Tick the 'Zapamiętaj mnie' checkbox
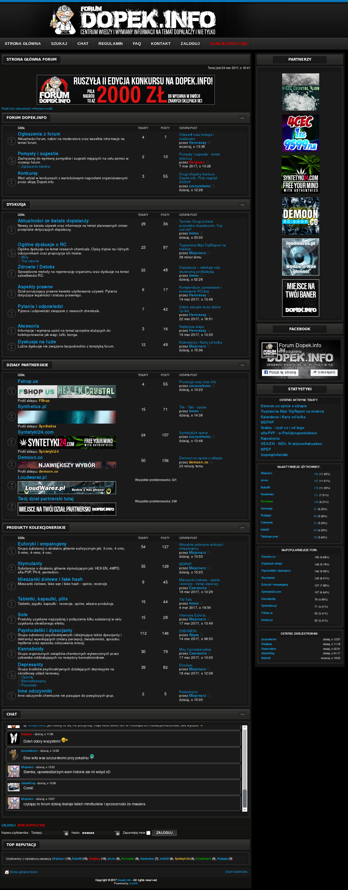This screenshot has height=890, width=348. [148, 833]
